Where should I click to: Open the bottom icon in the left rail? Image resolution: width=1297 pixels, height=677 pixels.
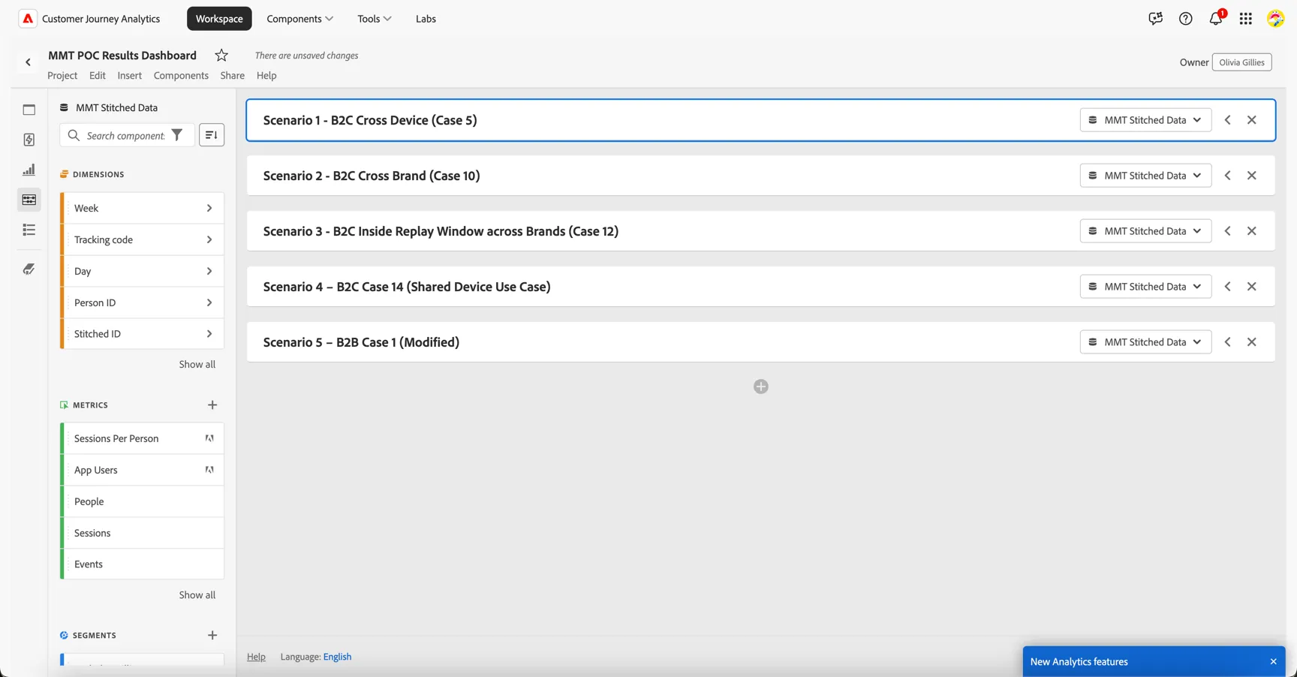click(29, 269)
